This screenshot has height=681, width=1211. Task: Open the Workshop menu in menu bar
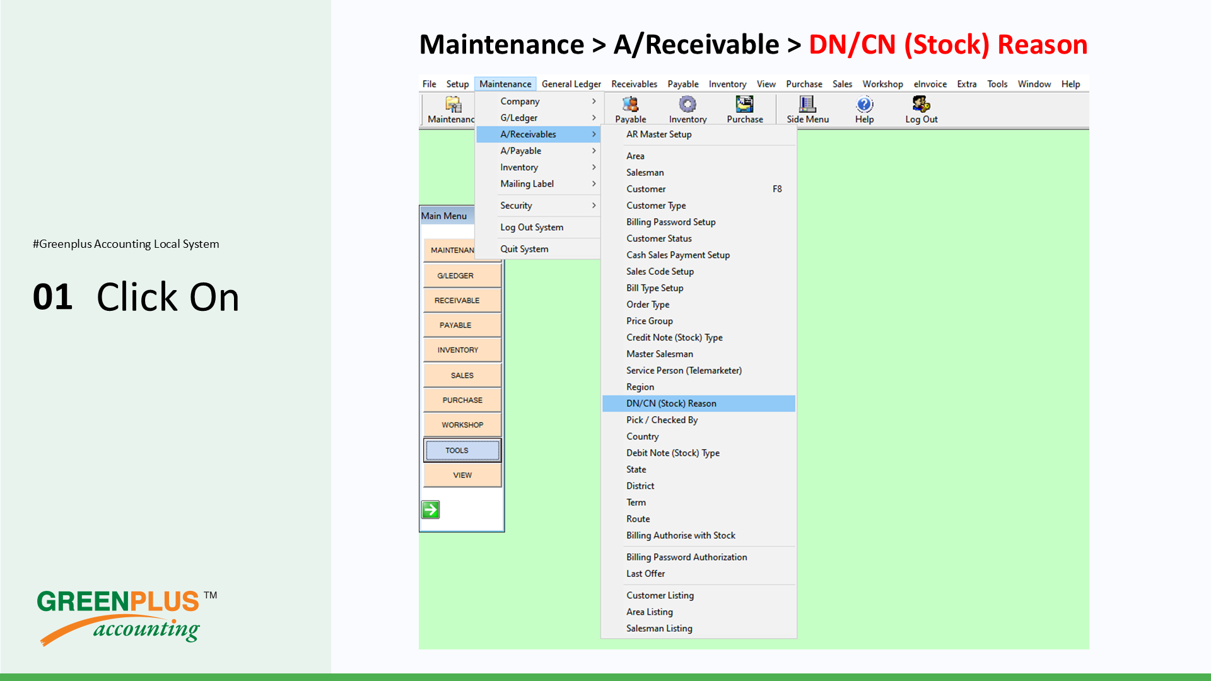pyautogui.click(x=882, y=84)
